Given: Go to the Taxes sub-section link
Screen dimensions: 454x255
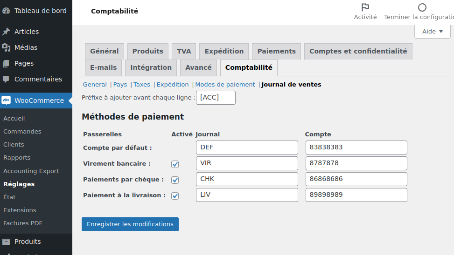Looking at the screenshot, I should (x=142, y=85).
